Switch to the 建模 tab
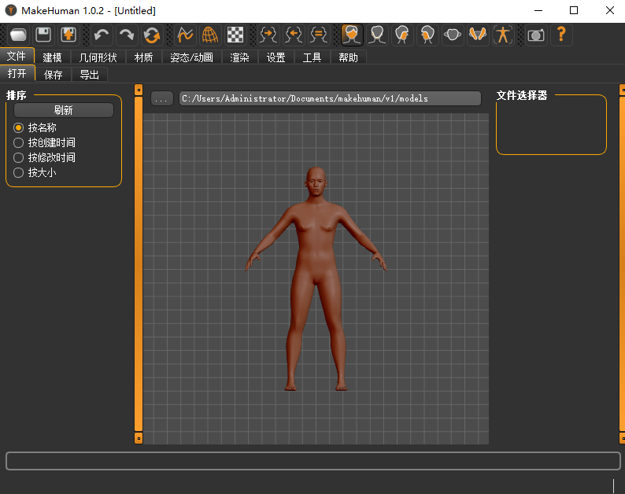 coord(53,57)
